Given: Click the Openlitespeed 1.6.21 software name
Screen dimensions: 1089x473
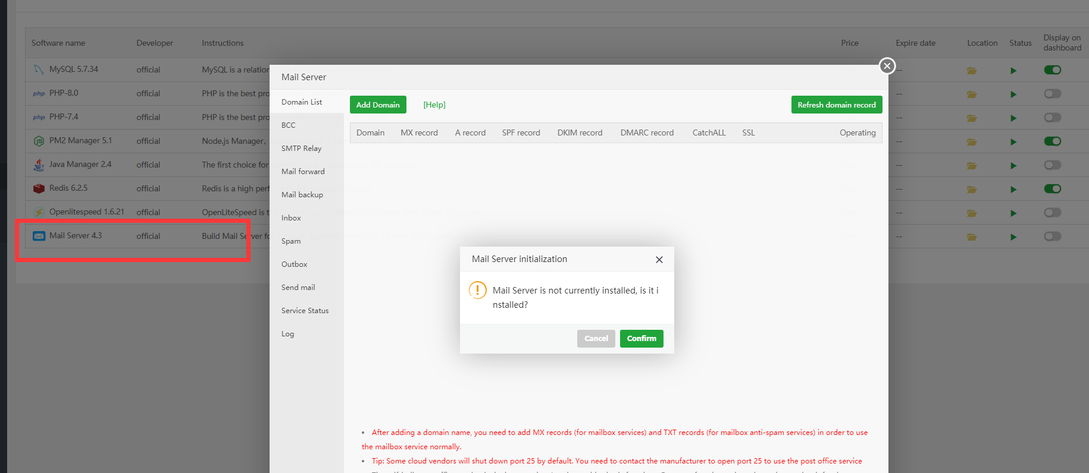Looking at the screenshot, I should pyautogui.click(x=87, y=212).
